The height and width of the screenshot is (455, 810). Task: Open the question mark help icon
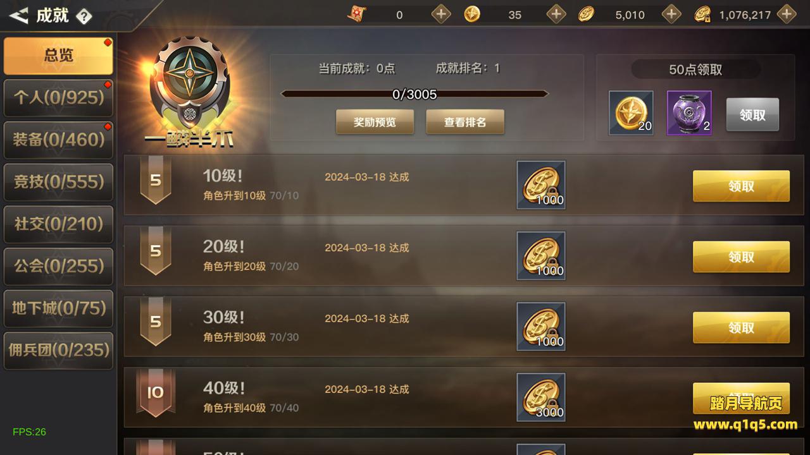pos(84,17)
